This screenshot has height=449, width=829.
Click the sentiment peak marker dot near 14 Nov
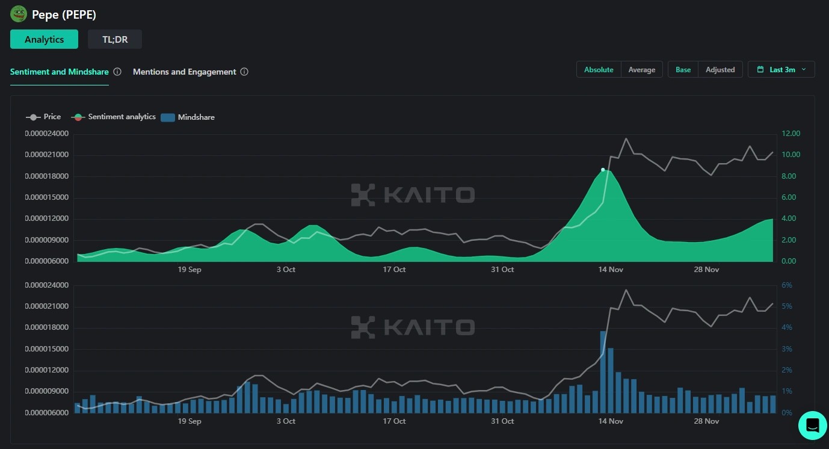(x=603, y=170)
